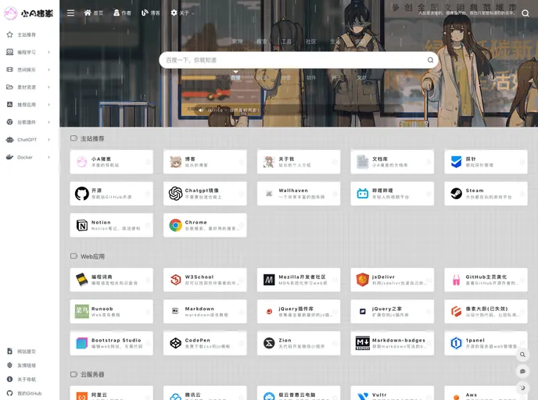Expand the 推荐应用 sidebar category

28,105
